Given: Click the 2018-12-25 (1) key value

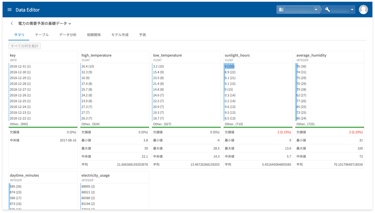Looking at the screenshot, I should (20, 101).
